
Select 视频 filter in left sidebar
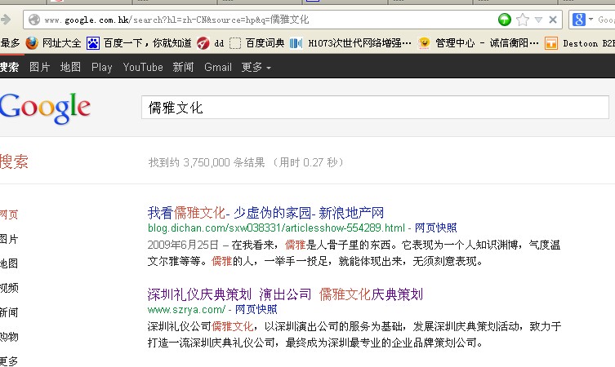coord(9,288)
